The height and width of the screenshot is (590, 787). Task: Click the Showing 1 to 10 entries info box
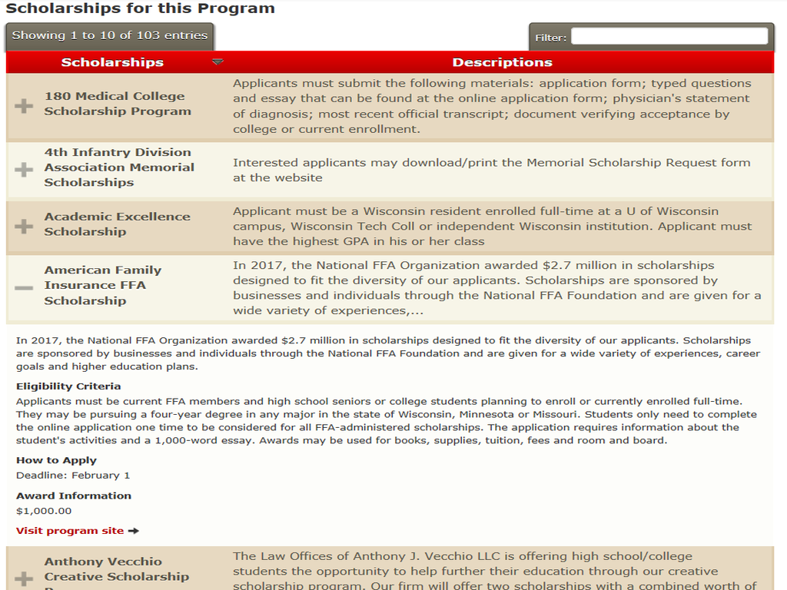click(x=110, y=36)
